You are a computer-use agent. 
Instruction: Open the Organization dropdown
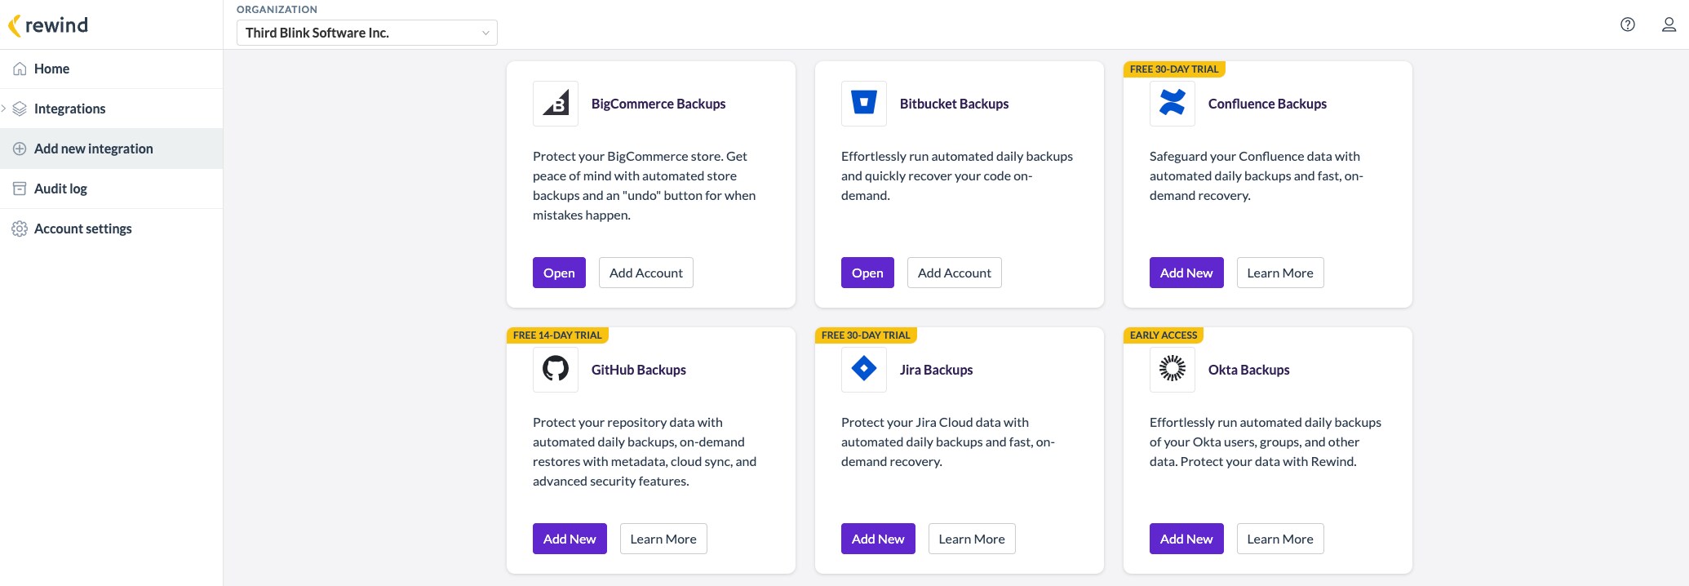pyautogui.click(x=366, y=33)
